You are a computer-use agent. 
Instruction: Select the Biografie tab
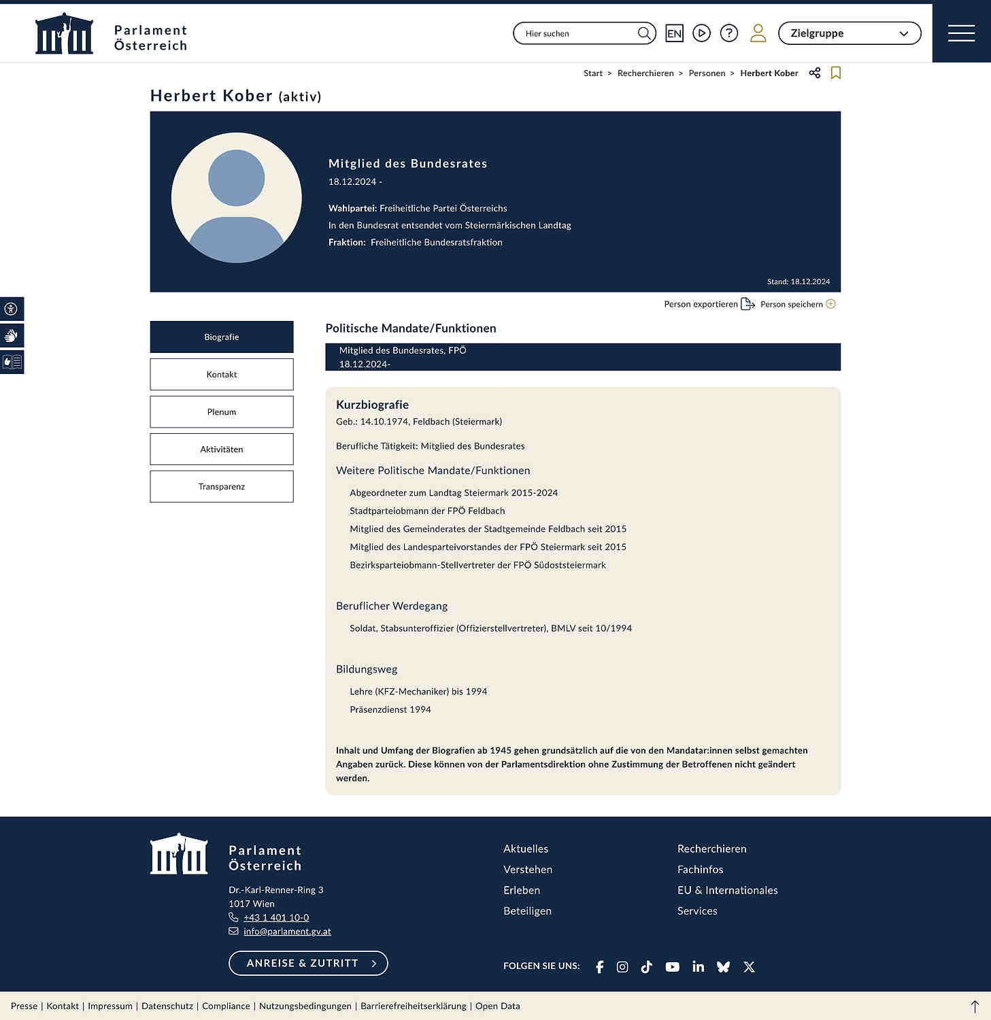pos(222,337)
